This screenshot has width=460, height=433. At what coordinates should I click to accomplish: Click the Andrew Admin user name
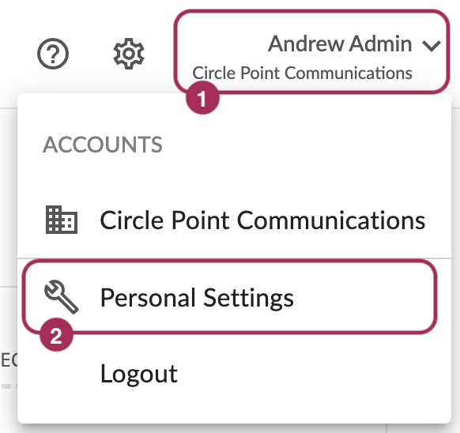click(340, 43)
